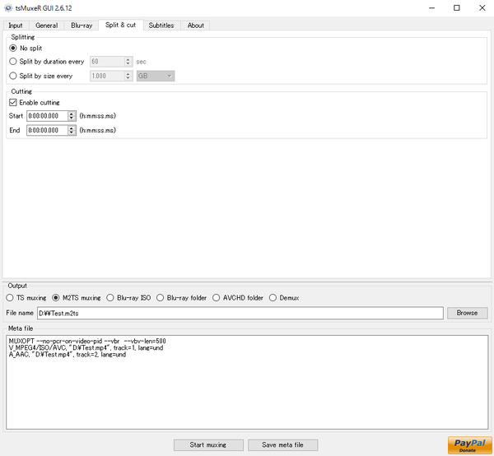Select Split by size every option
The height and width of the screenshot is (456, 494).
[x=13, y=76]
